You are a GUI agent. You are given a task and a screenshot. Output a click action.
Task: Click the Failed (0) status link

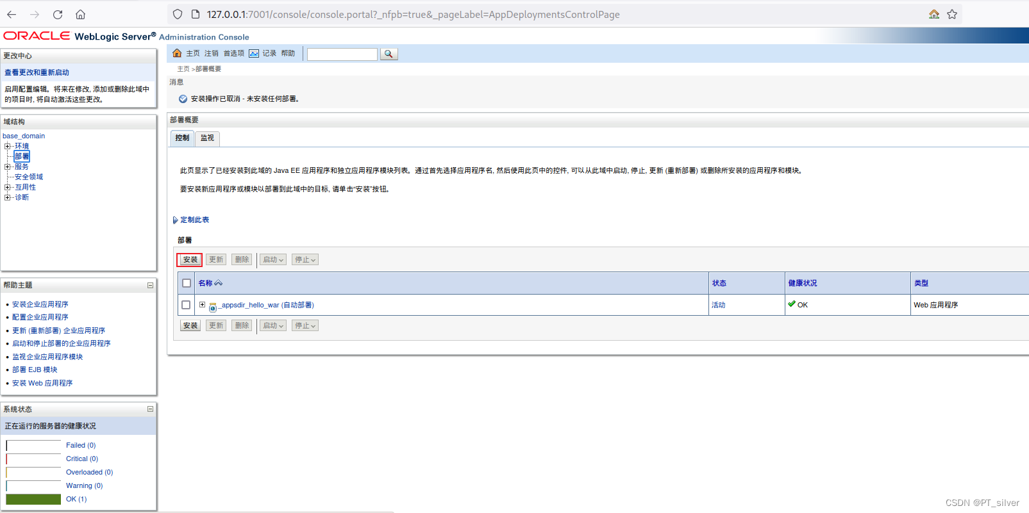coord(81,445)
